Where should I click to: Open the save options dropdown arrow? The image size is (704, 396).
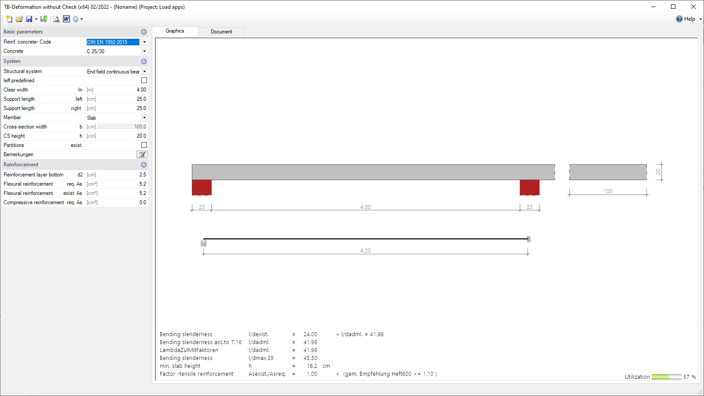coord(36,19)
